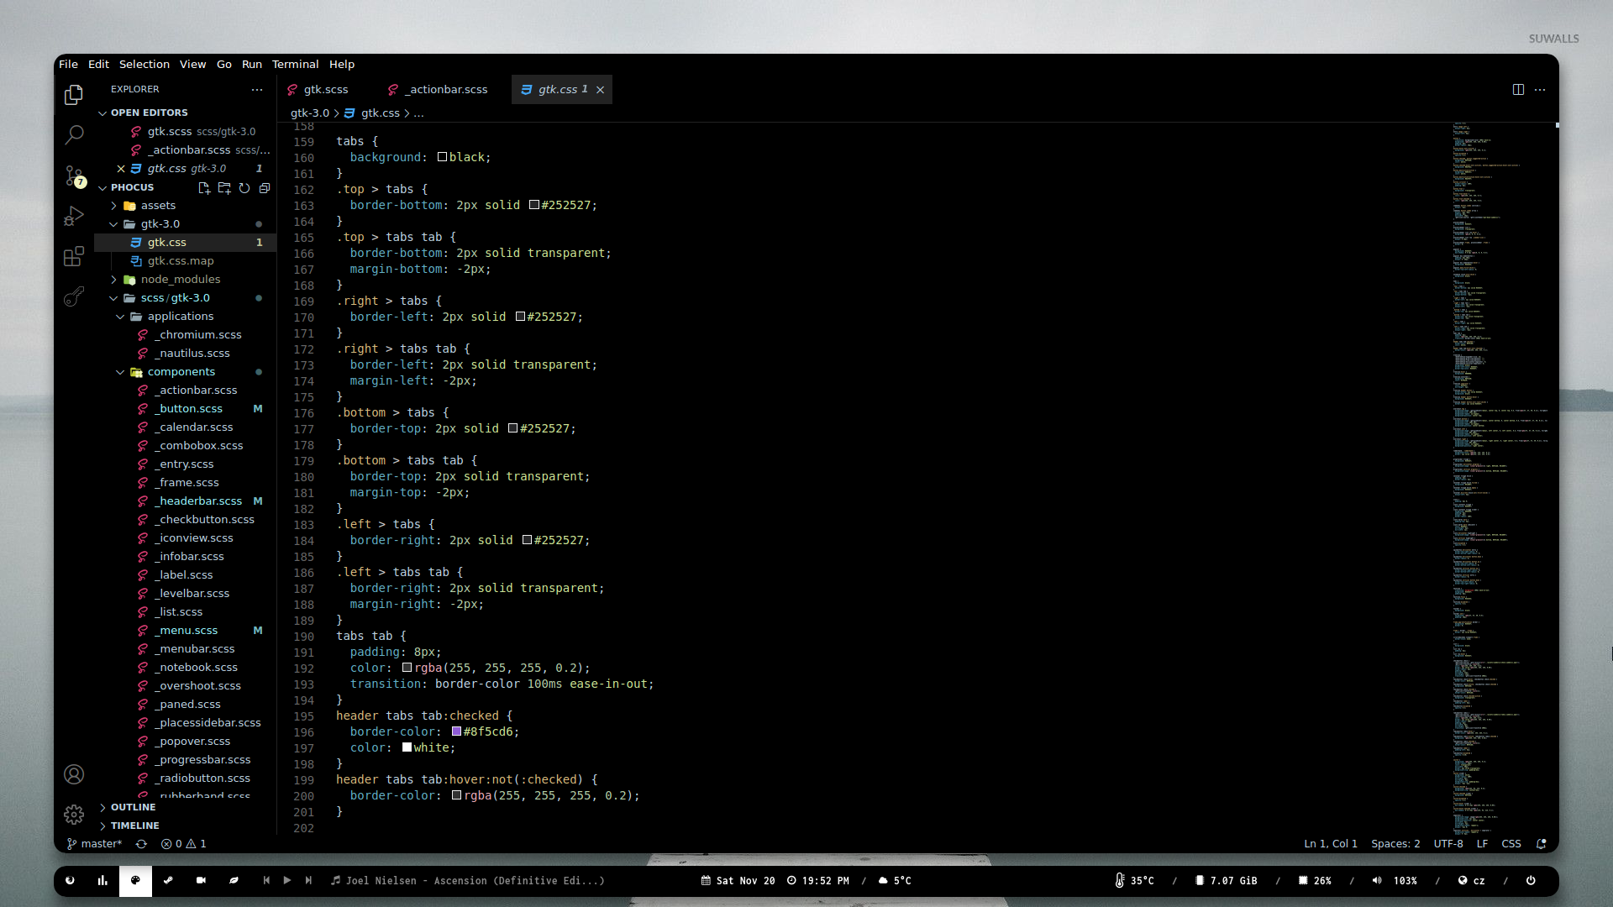The height and width of the screenshot is (907, 1613).
Task: Collapse the components folder
Action: point(181,371)
